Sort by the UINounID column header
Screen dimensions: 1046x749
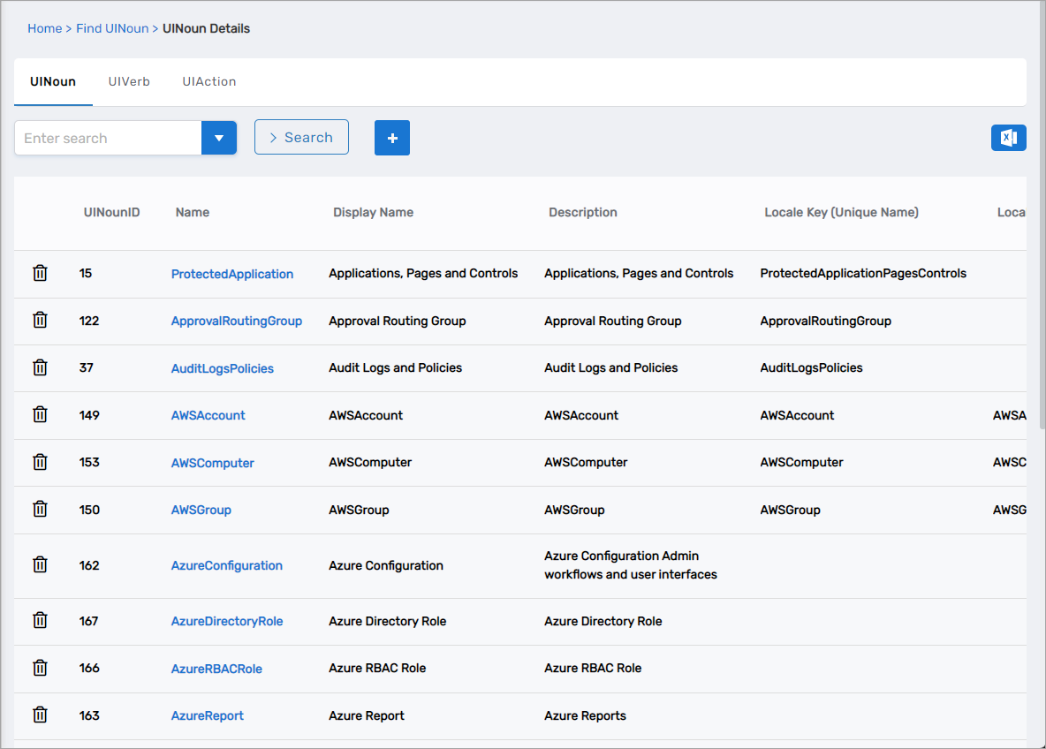pos(111,212)
